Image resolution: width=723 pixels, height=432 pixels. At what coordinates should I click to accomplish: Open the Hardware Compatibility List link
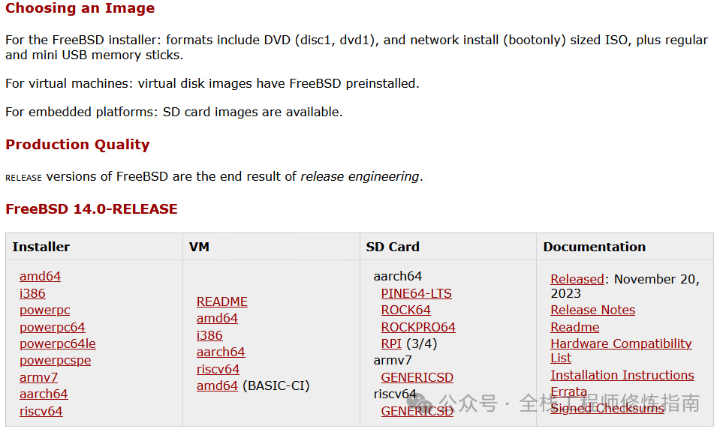[x=620, y=343]
